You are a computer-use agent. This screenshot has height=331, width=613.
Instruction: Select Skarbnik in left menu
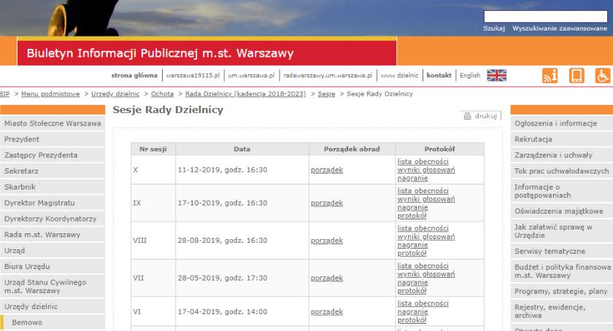[53, 187]
